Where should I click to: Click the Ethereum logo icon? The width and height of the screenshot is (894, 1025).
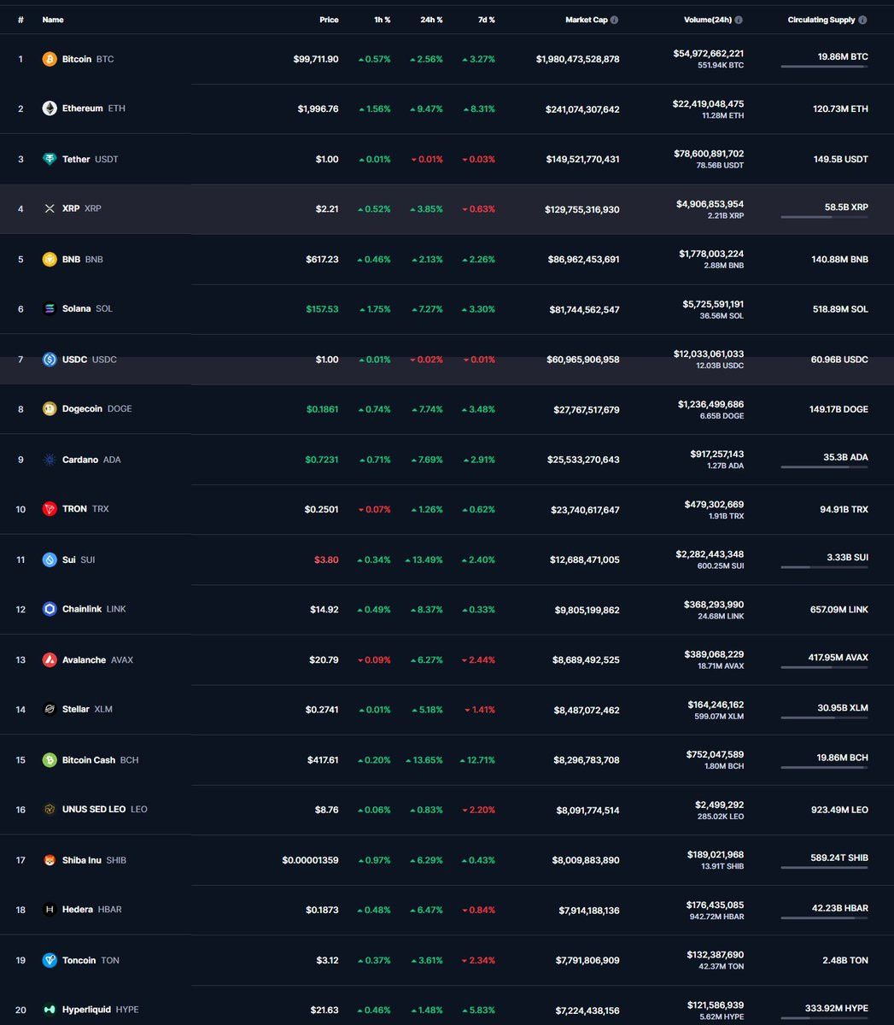(x=50, y=108)
